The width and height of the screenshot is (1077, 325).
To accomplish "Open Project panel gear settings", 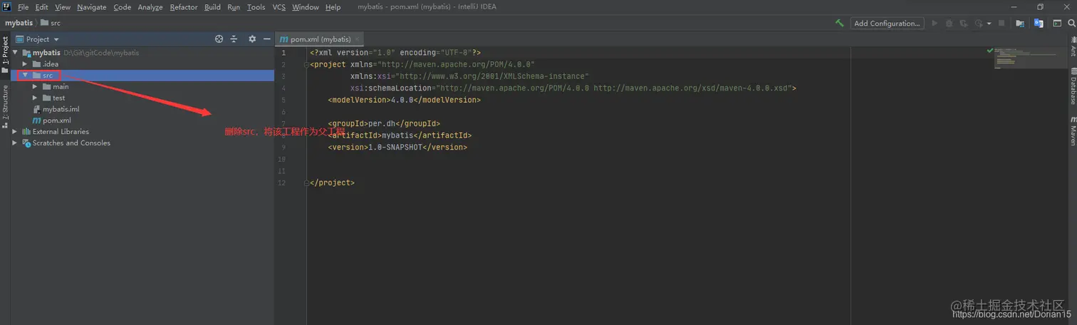I will [252, 39].
